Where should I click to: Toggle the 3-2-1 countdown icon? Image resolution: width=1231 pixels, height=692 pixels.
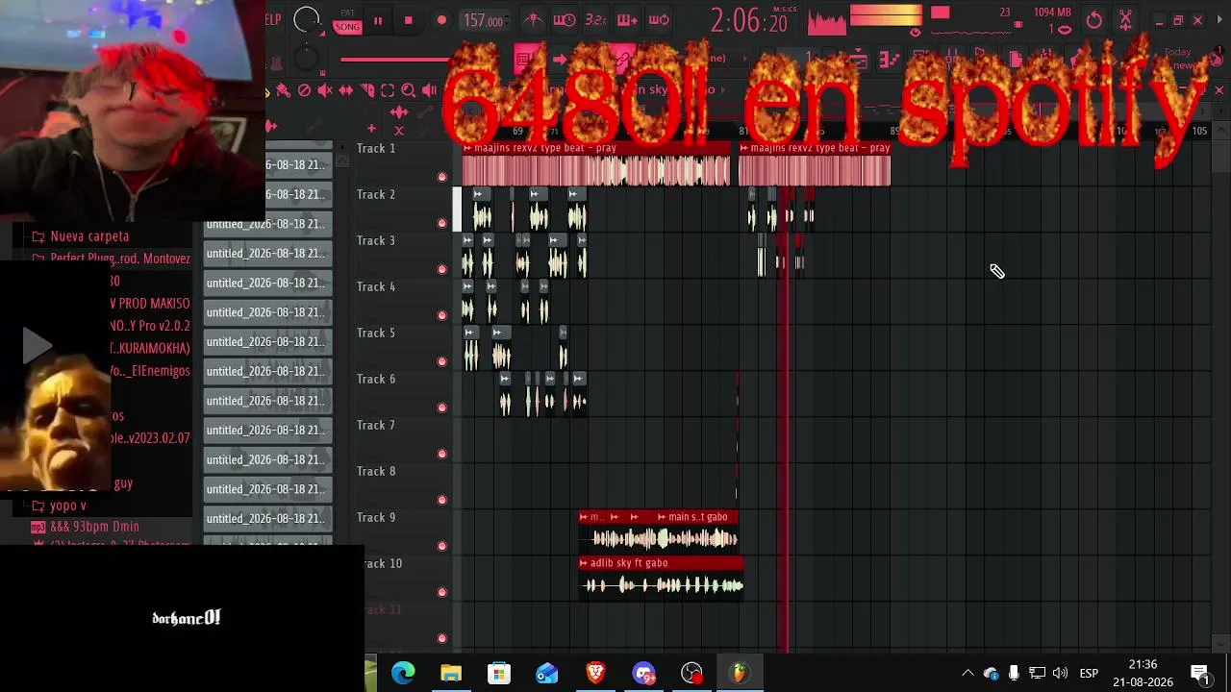tap(596, 20)
